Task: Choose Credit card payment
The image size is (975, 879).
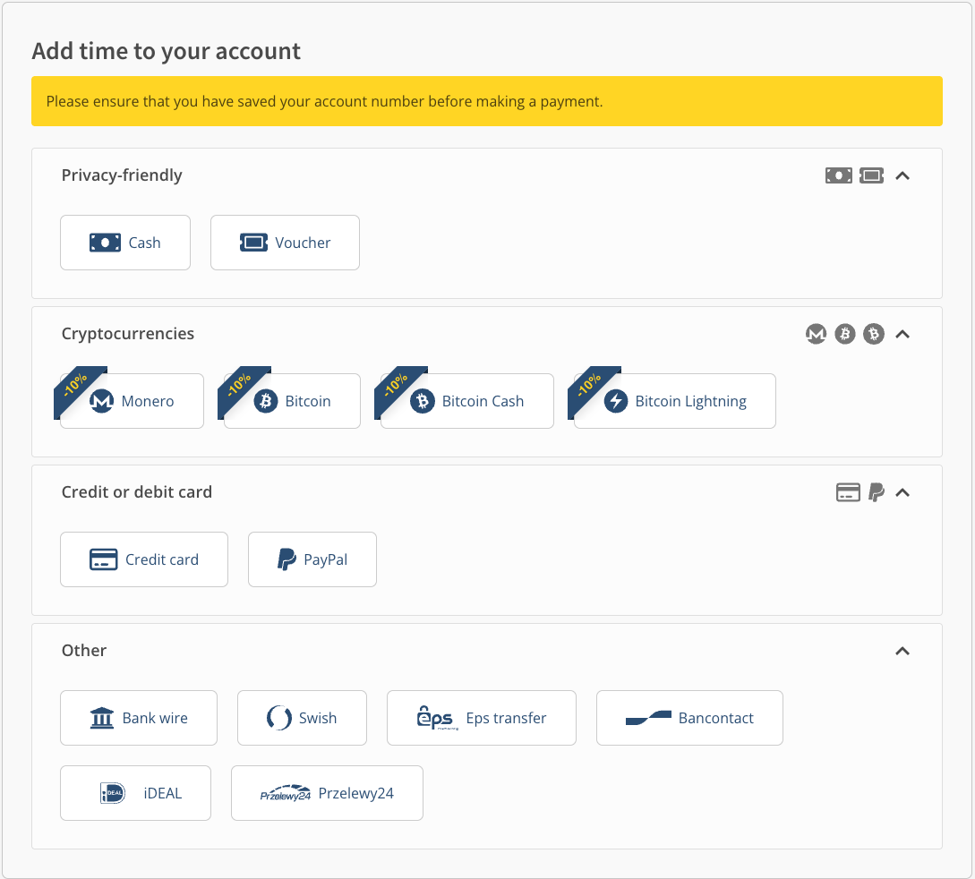Action: (144, 559)
